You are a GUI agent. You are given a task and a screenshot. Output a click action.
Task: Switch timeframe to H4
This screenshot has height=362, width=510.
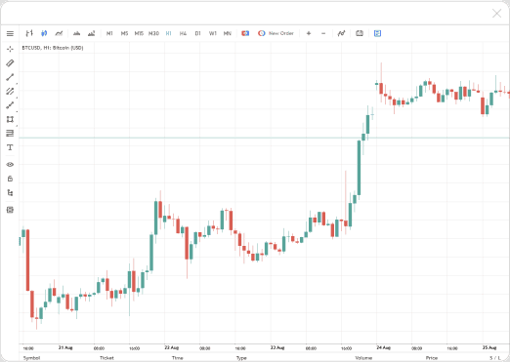coord(183,33)
